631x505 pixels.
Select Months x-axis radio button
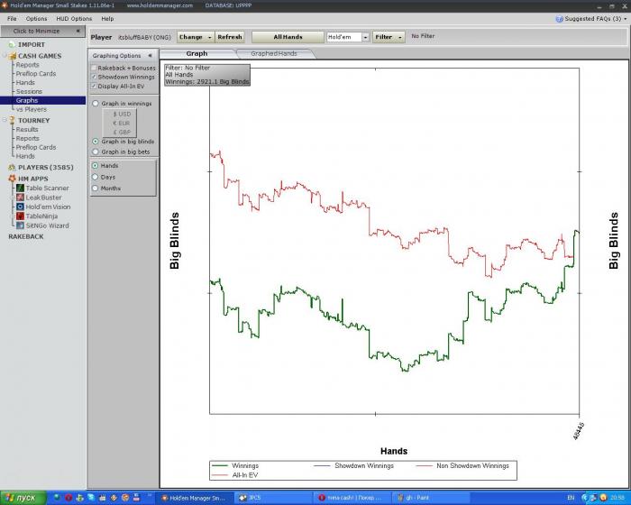[96, 188]
